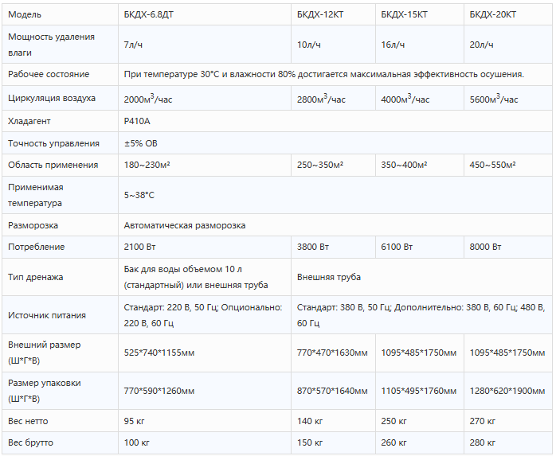Select the ±5% ОВ control accuracy cell
Image resolution: width=556 pixels, height=456 pixels.
coord(335,143)
